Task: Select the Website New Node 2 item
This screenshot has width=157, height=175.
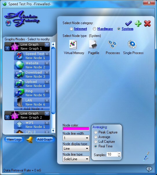Action: pos(32,65)
